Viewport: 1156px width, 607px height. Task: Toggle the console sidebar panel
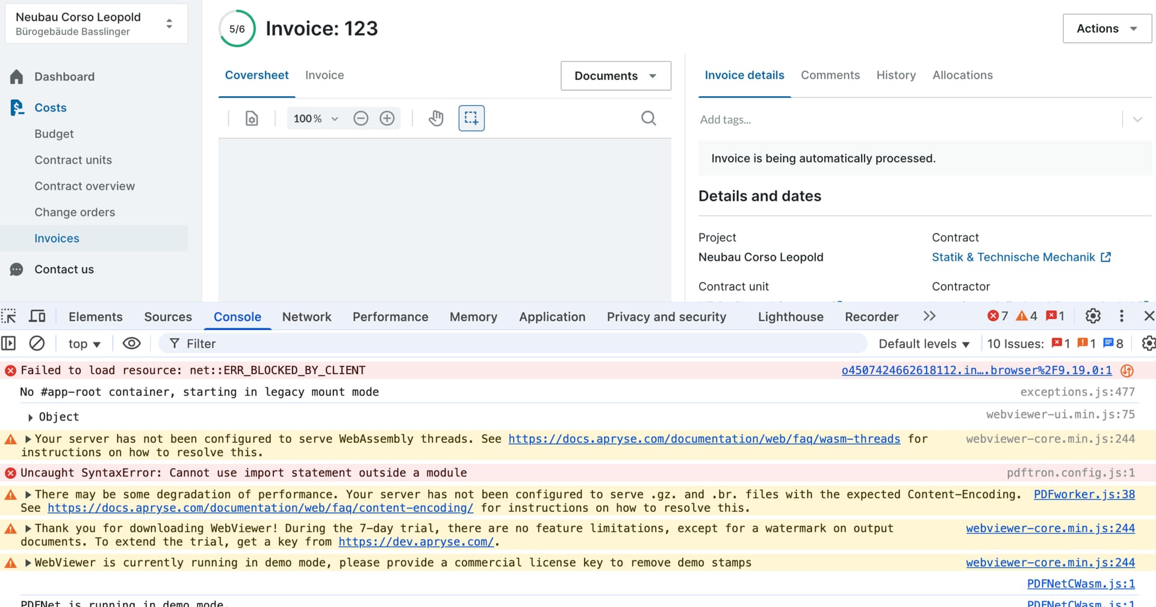point(8,344)
